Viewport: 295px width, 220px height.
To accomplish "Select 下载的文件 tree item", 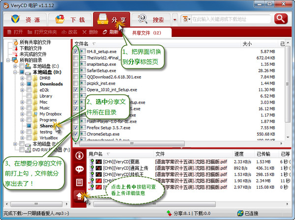I will [30, 48].
